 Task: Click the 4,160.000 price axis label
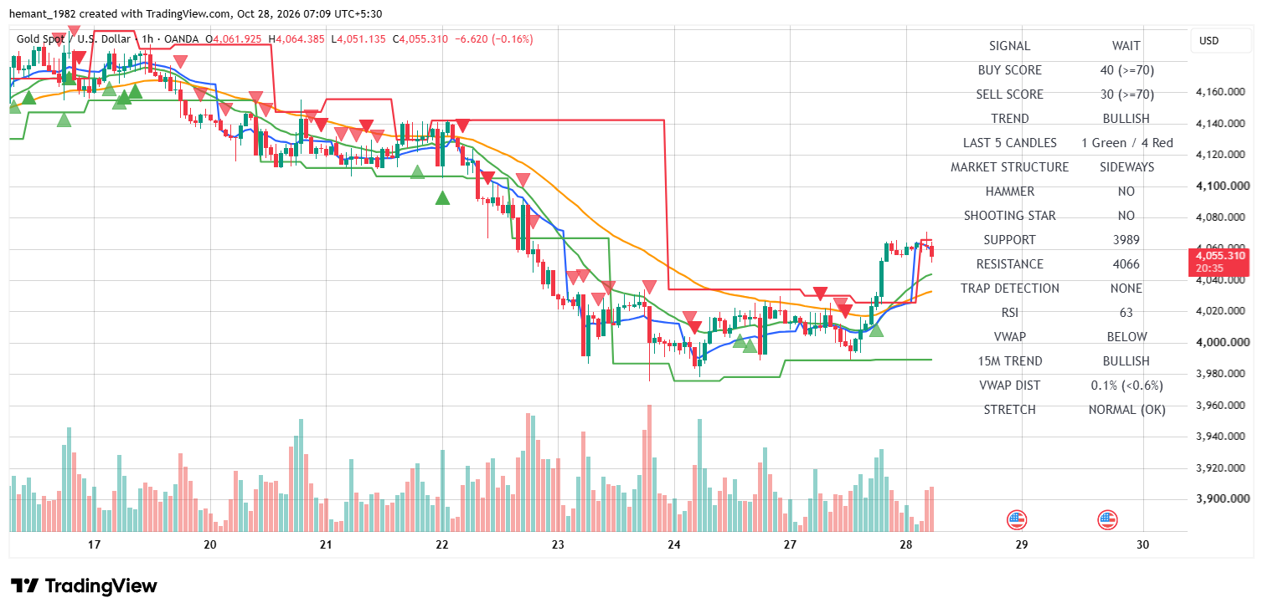pyautogui.click(x=1220, y=92)
